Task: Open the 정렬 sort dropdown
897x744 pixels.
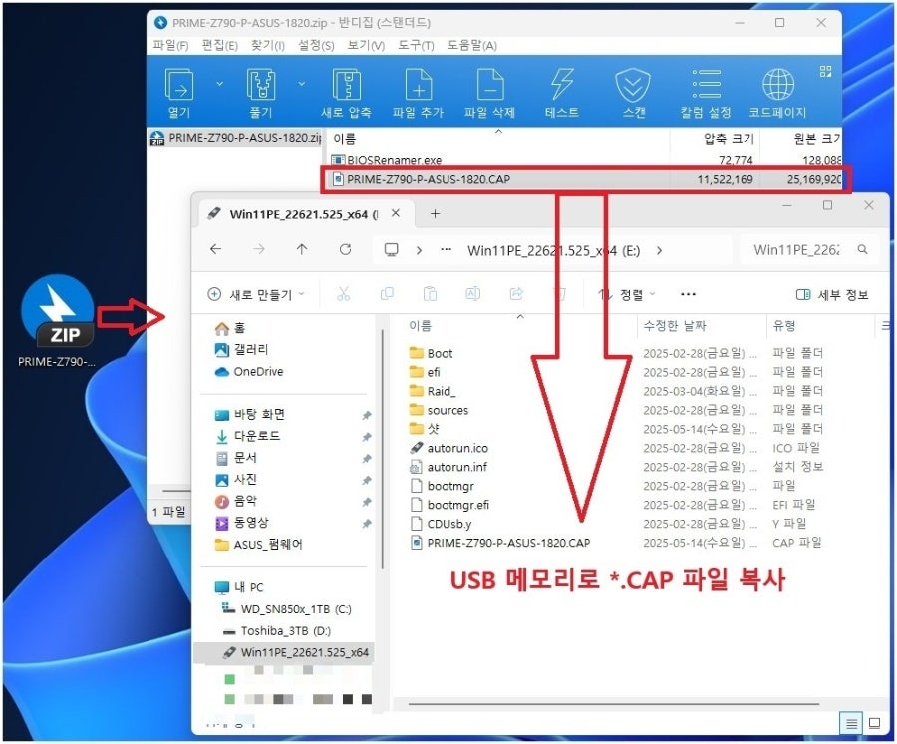Action: click(x=627, y=295)
